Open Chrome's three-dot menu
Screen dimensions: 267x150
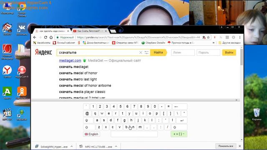[x=240, y=37]
